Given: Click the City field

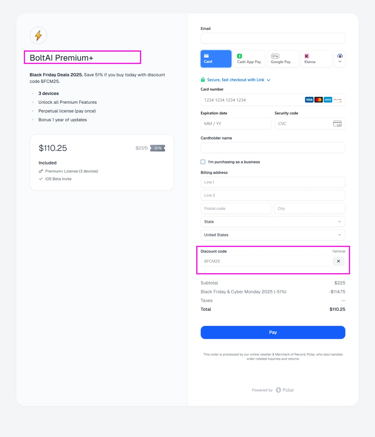Looking at the screenshot, I should pyautogui.click(x=310, y=208).
